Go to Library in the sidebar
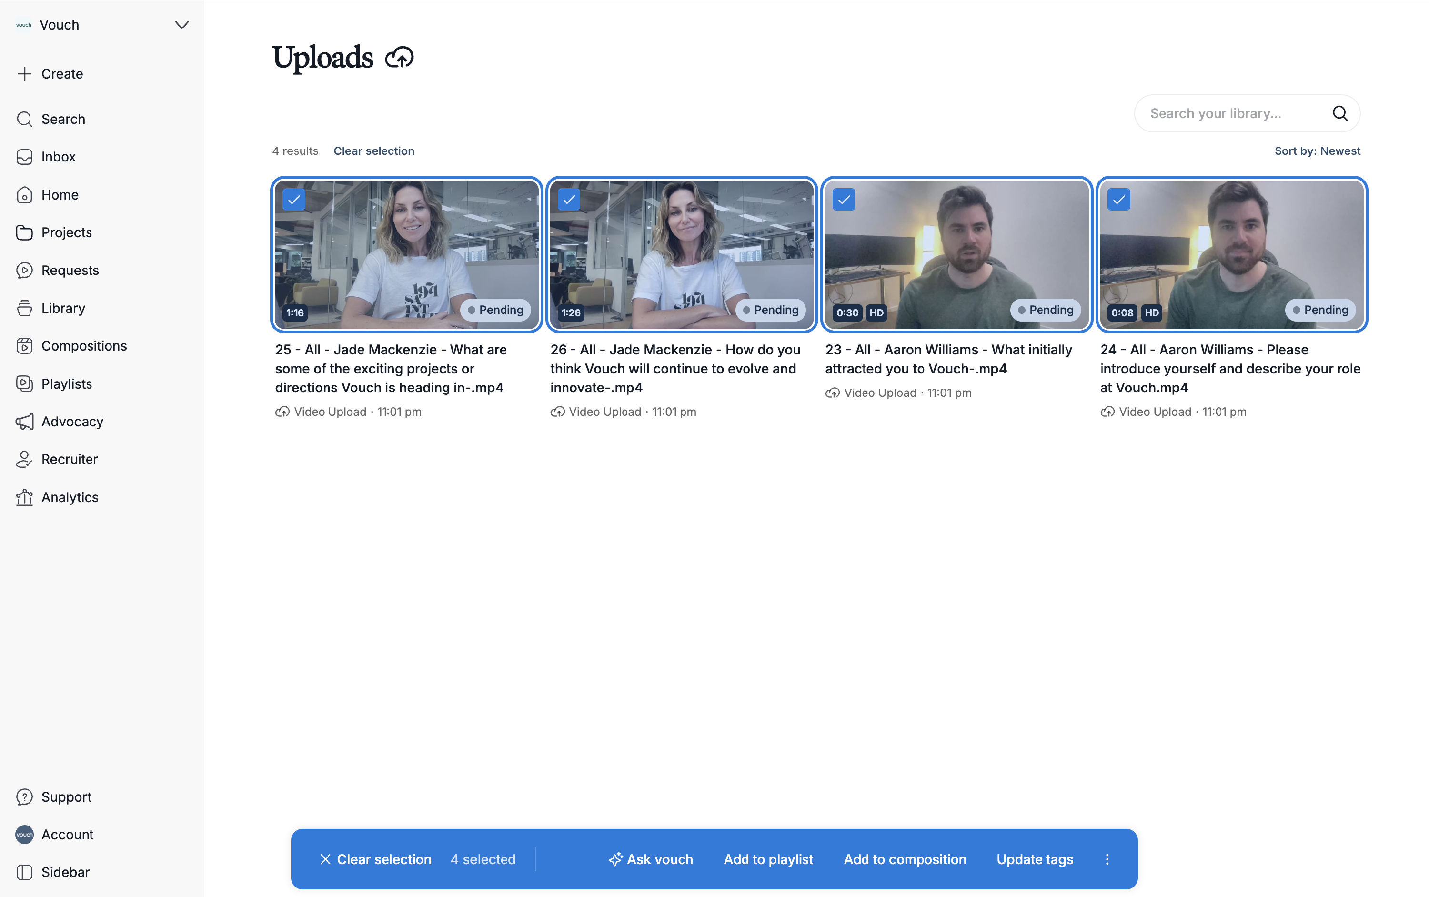Viewport: 1429px width, 897px height. (x=63, y=308)
